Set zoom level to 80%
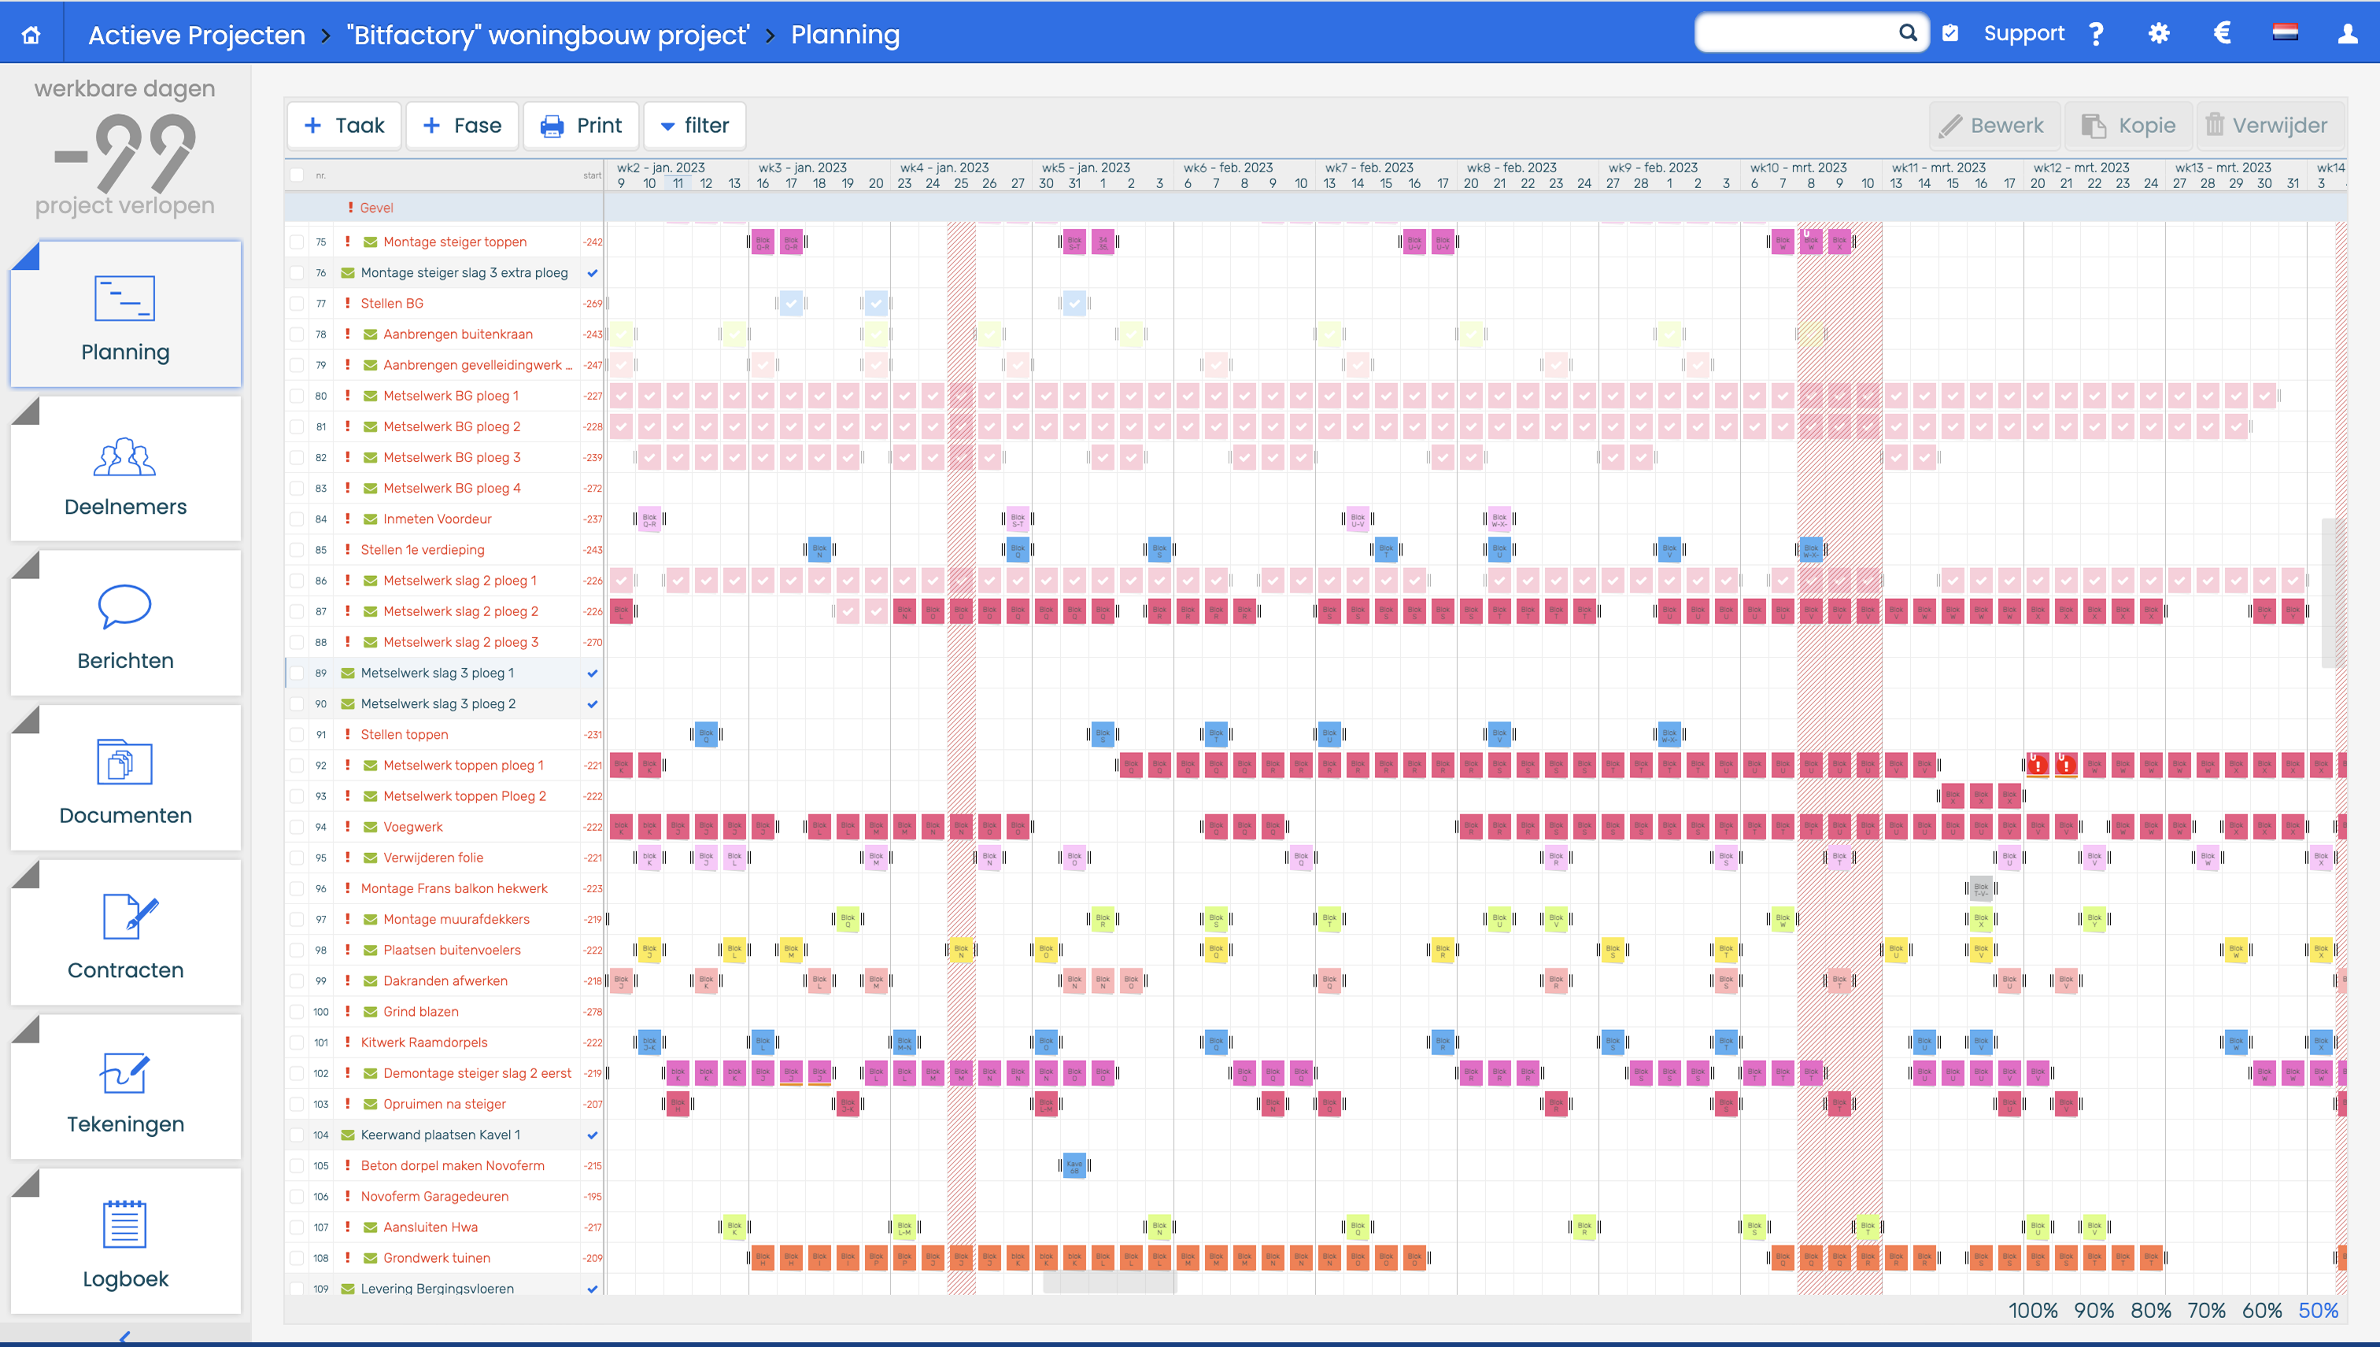The height and width of the screenshot is (1347, 2380). tap(2150, 1311)
